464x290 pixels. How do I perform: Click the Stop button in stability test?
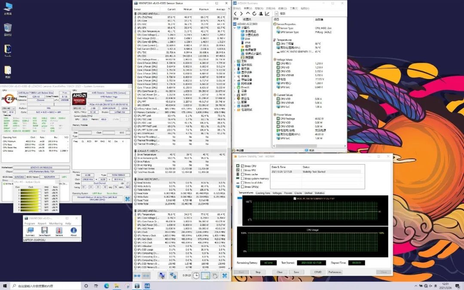[258, 272]
